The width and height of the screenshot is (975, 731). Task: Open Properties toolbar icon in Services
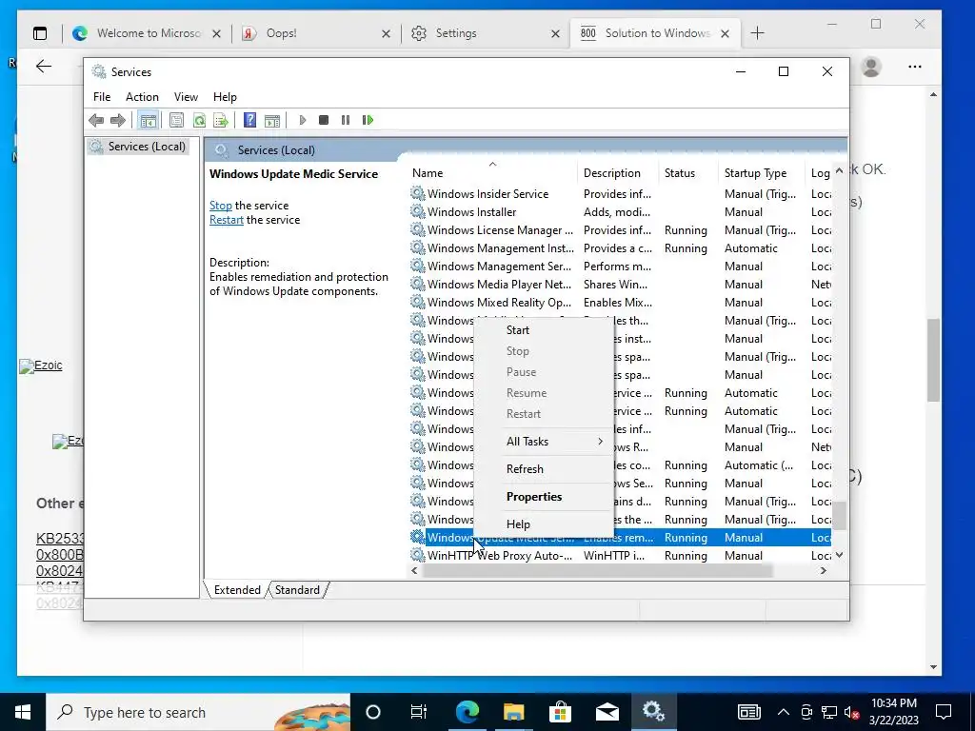176,120
